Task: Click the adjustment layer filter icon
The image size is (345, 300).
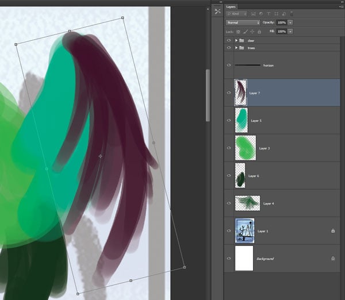Action: click(x=261, y=13)
